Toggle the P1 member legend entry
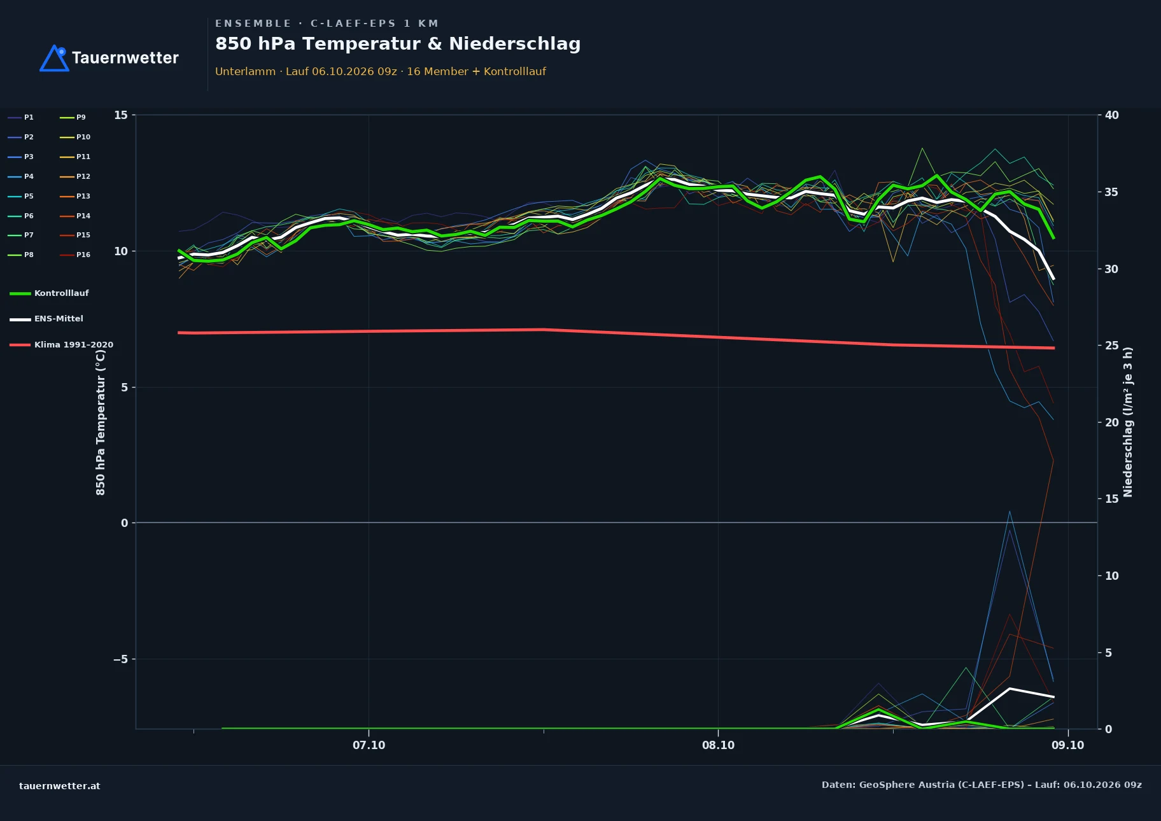The image size is (1161, 821). point(20,117)
